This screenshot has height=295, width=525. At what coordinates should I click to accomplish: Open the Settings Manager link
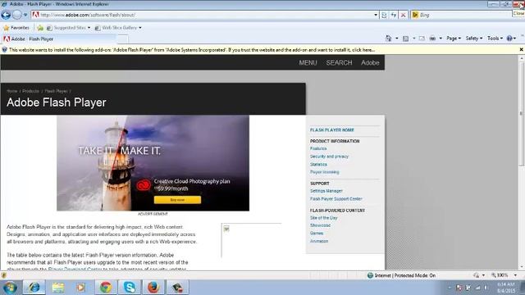(326, 191)
